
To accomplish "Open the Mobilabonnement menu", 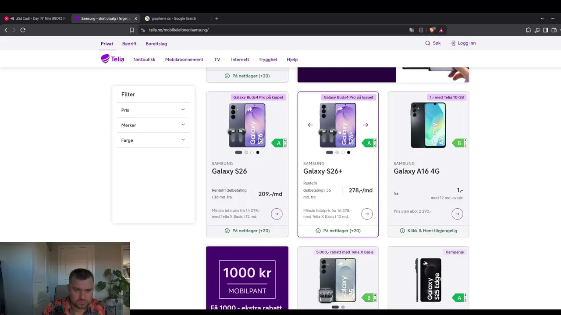I will (x=184, y=59).
